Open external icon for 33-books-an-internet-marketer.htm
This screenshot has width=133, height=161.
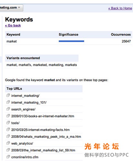8,116
